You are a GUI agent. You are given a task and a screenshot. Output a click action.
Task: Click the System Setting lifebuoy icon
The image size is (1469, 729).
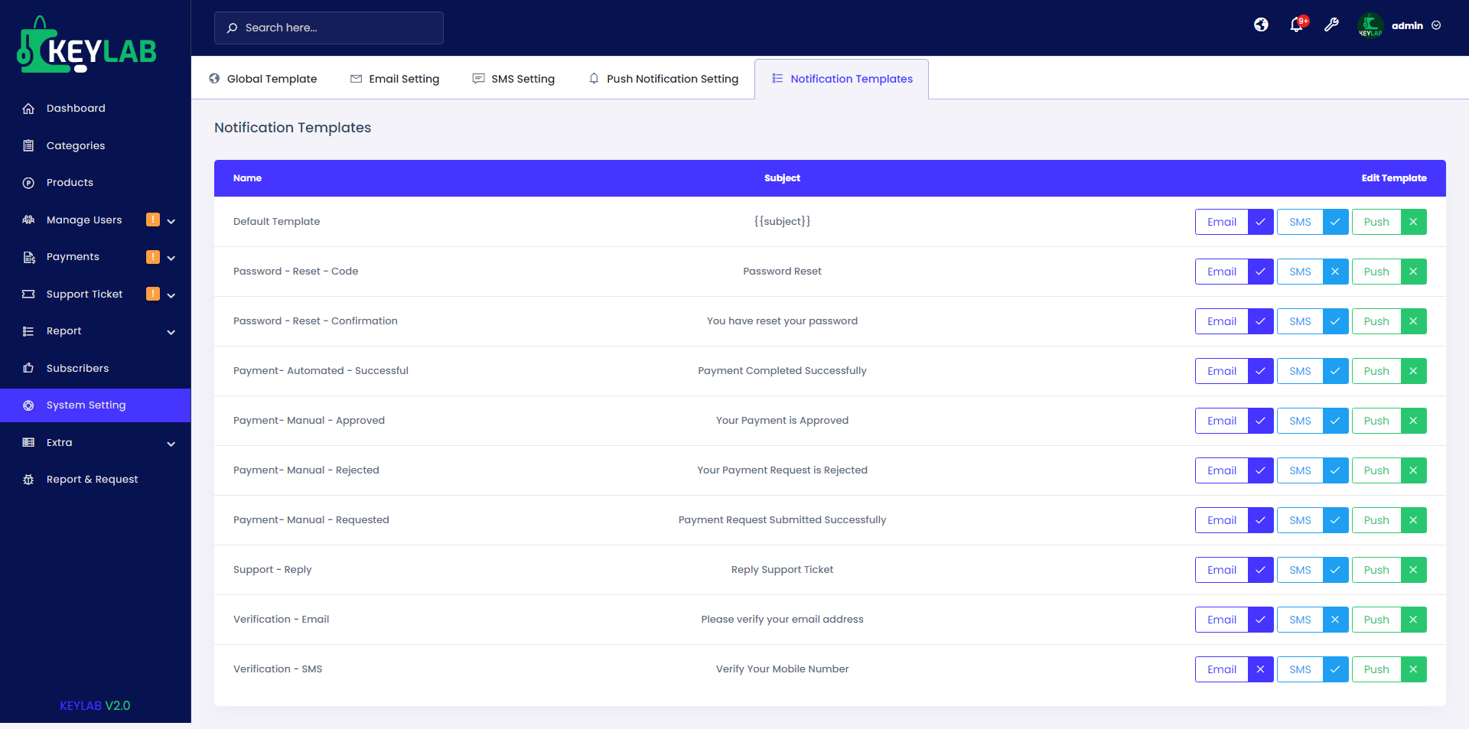[x=28, y=405]
